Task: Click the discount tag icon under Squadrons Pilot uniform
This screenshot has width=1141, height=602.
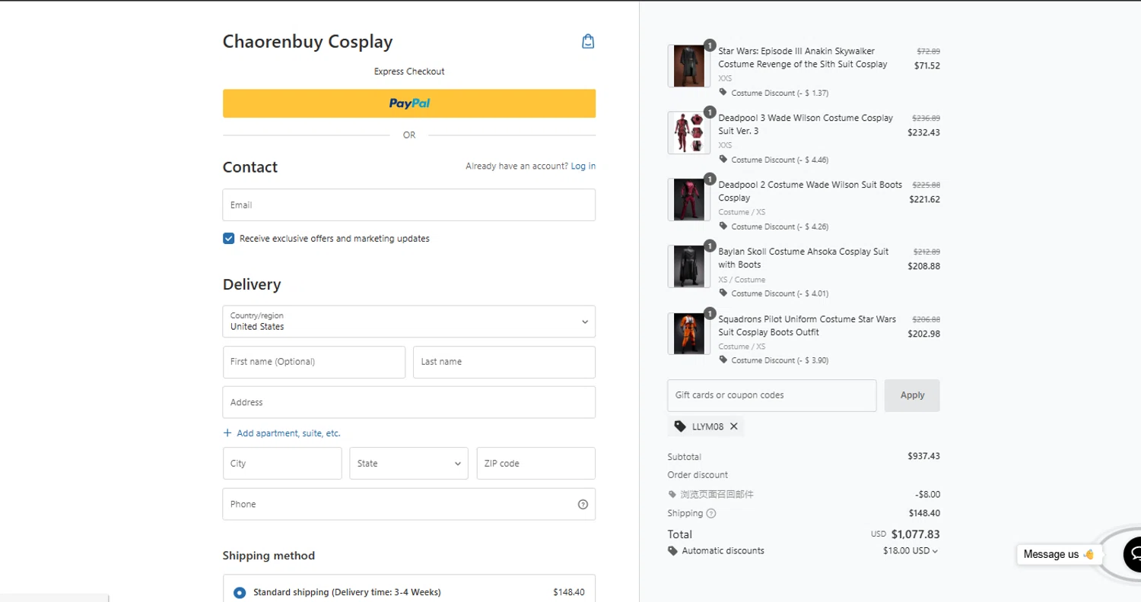Action: [x=723, y=360]
